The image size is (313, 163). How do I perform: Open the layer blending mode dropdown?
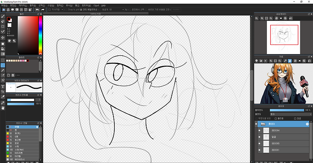click(x=291, y=114)
